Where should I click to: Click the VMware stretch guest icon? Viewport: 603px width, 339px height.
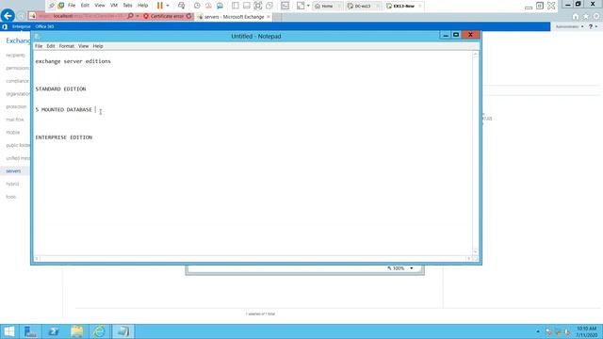301,6
